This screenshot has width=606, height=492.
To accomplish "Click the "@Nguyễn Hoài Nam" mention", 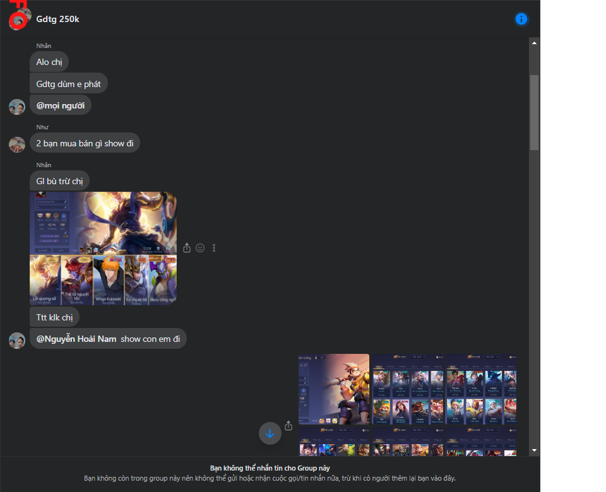I will [x=76, y=339].
